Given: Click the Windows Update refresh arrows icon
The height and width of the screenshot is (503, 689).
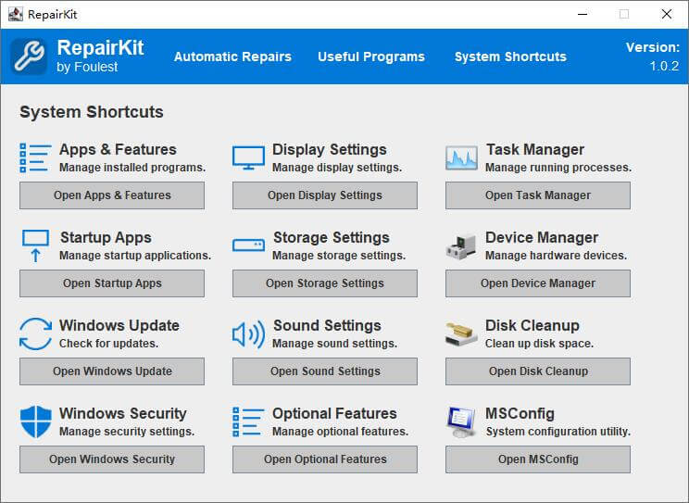Looking at the screenshot, I should pyautogui.click(x=35, y=333).
